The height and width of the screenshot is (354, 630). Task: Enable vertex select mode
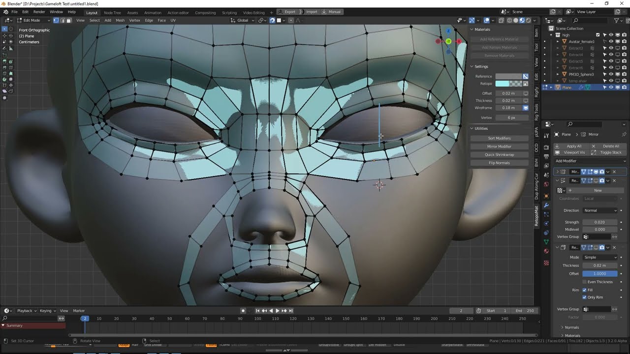pos(56,20)
